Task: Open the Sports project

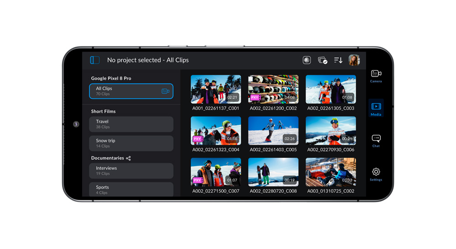Action: [x=131, y=189]
